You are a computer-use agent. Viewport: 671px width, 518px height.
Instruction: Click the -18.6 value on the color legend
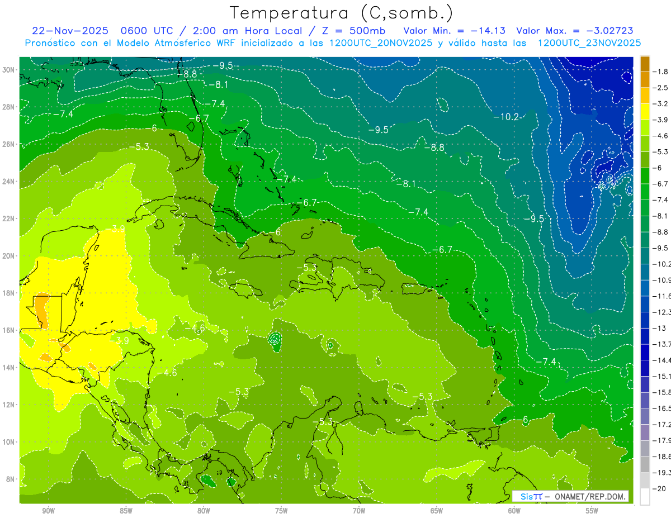click(661, 457)
